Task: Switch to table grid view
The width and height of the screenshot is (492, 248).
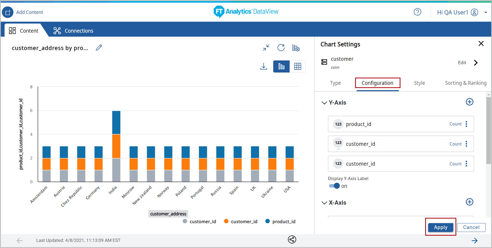Action: point(297,66)
